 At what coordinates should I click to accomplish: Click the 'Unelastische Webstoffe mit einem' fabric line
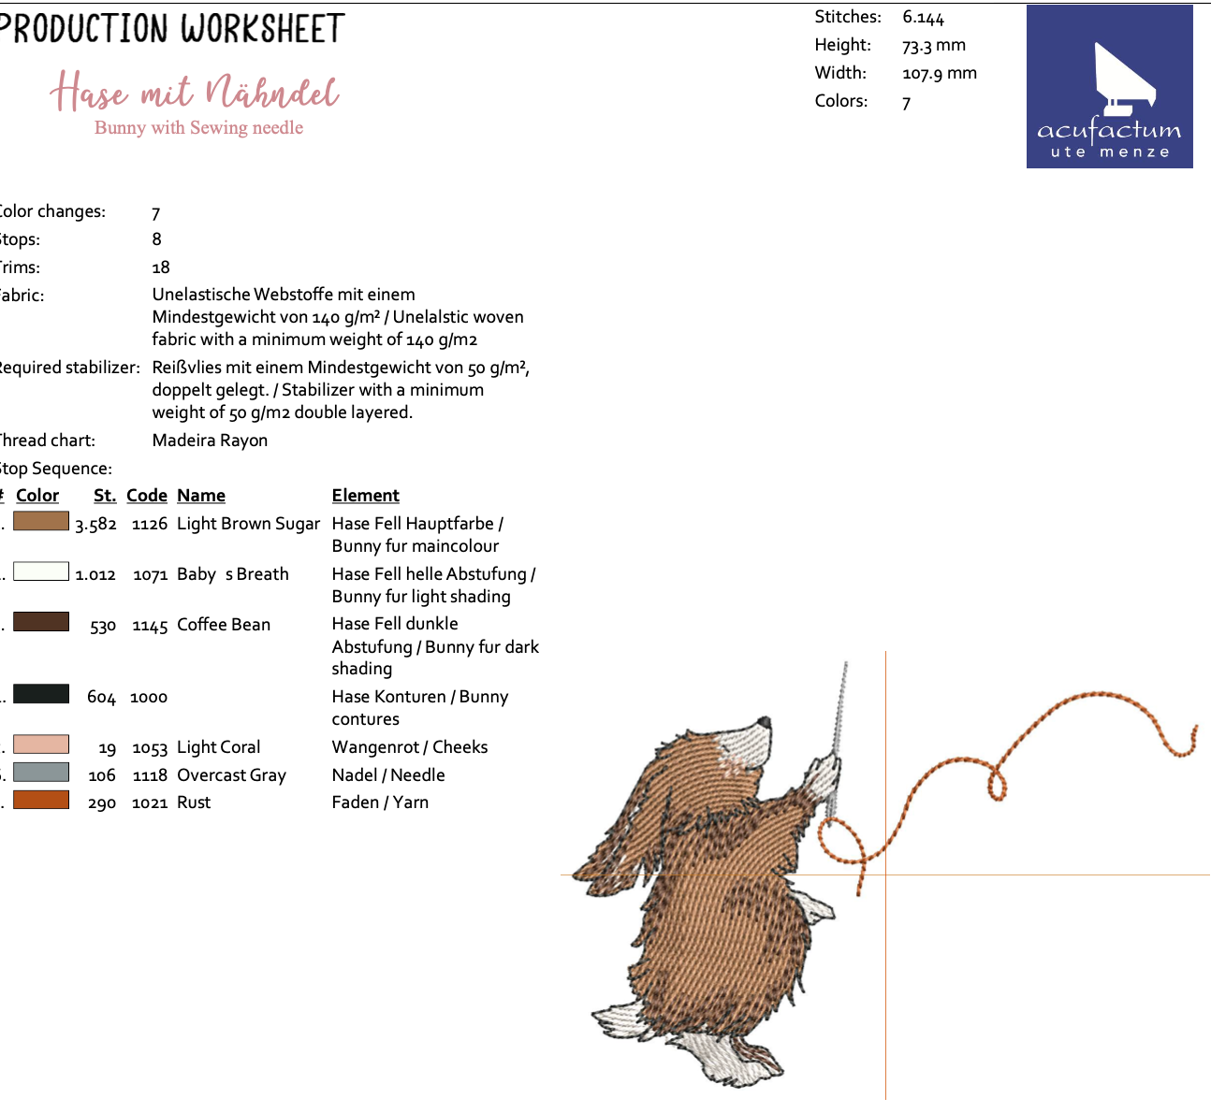284,295
